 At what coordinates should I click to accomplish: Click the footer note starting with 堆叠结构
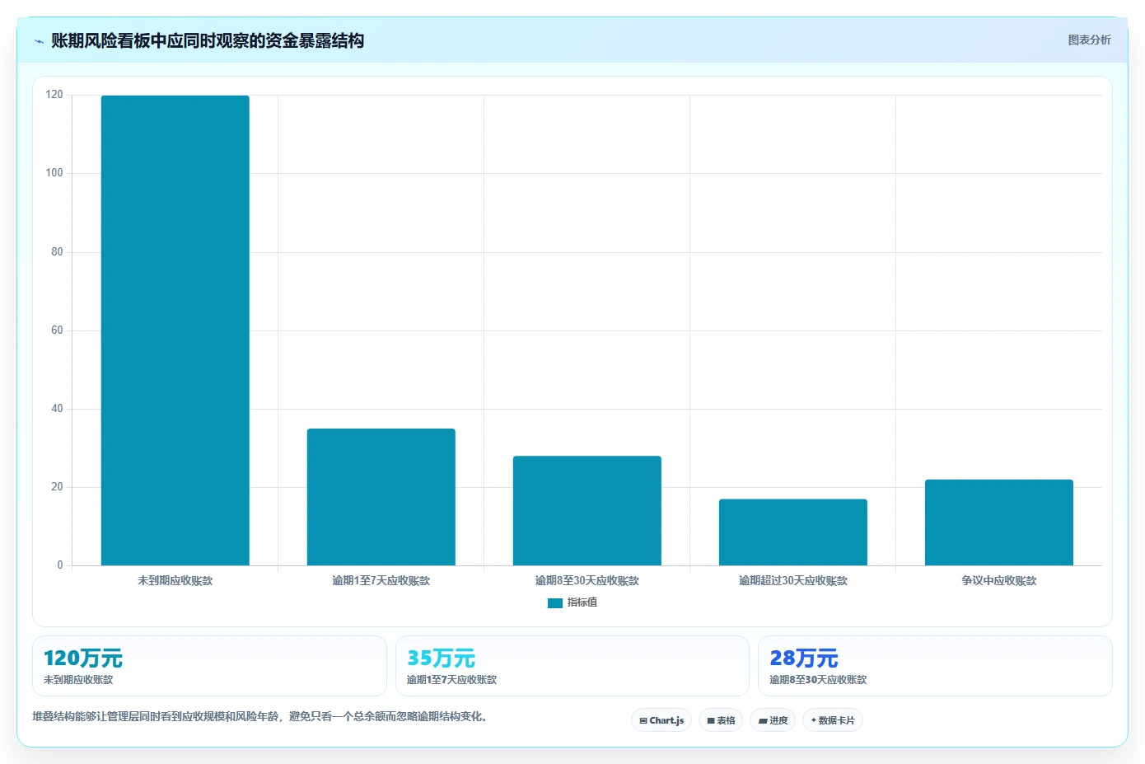tap(261, 716)
